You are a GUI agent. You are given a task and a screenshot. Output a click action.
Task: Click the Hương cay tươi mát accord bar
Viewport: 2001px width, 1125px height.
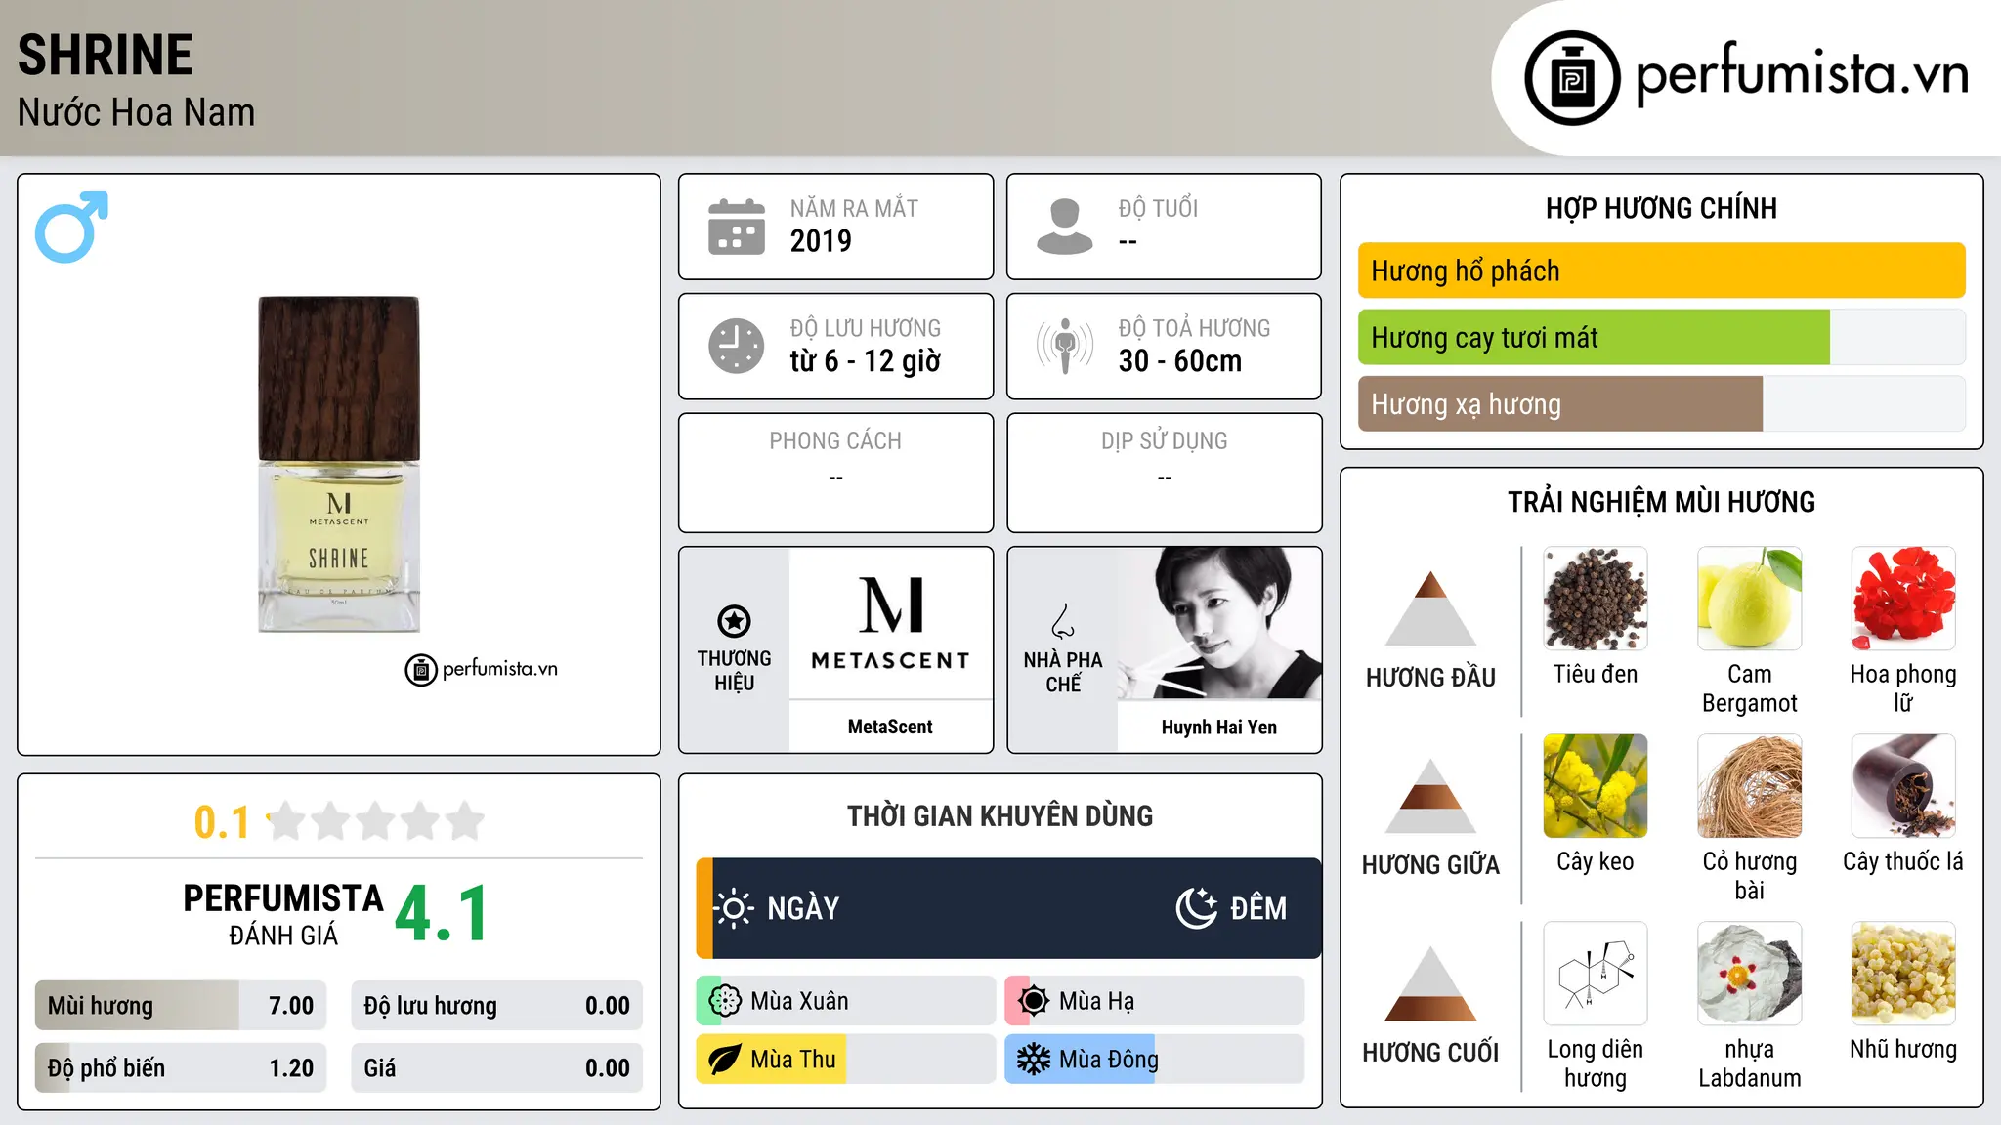(1661, 338)
